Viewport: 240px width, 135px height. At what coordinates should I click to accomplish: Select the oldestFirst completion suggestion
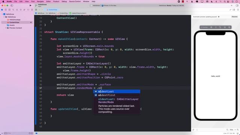click(117, 95)
